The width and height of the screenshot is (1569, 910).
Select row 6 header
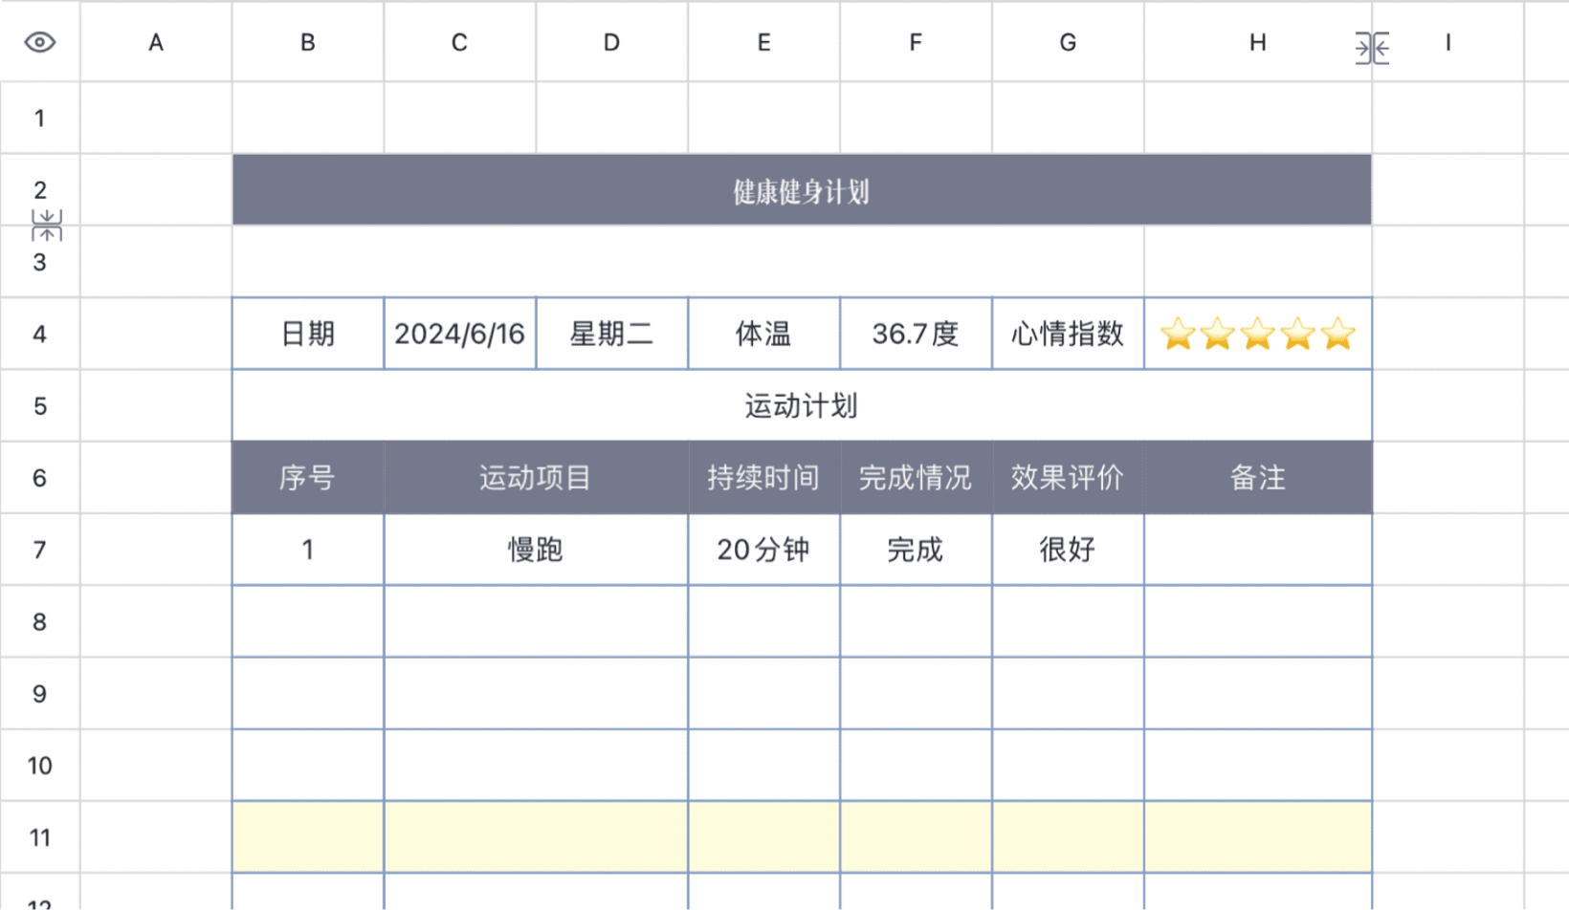click(39, 477)
